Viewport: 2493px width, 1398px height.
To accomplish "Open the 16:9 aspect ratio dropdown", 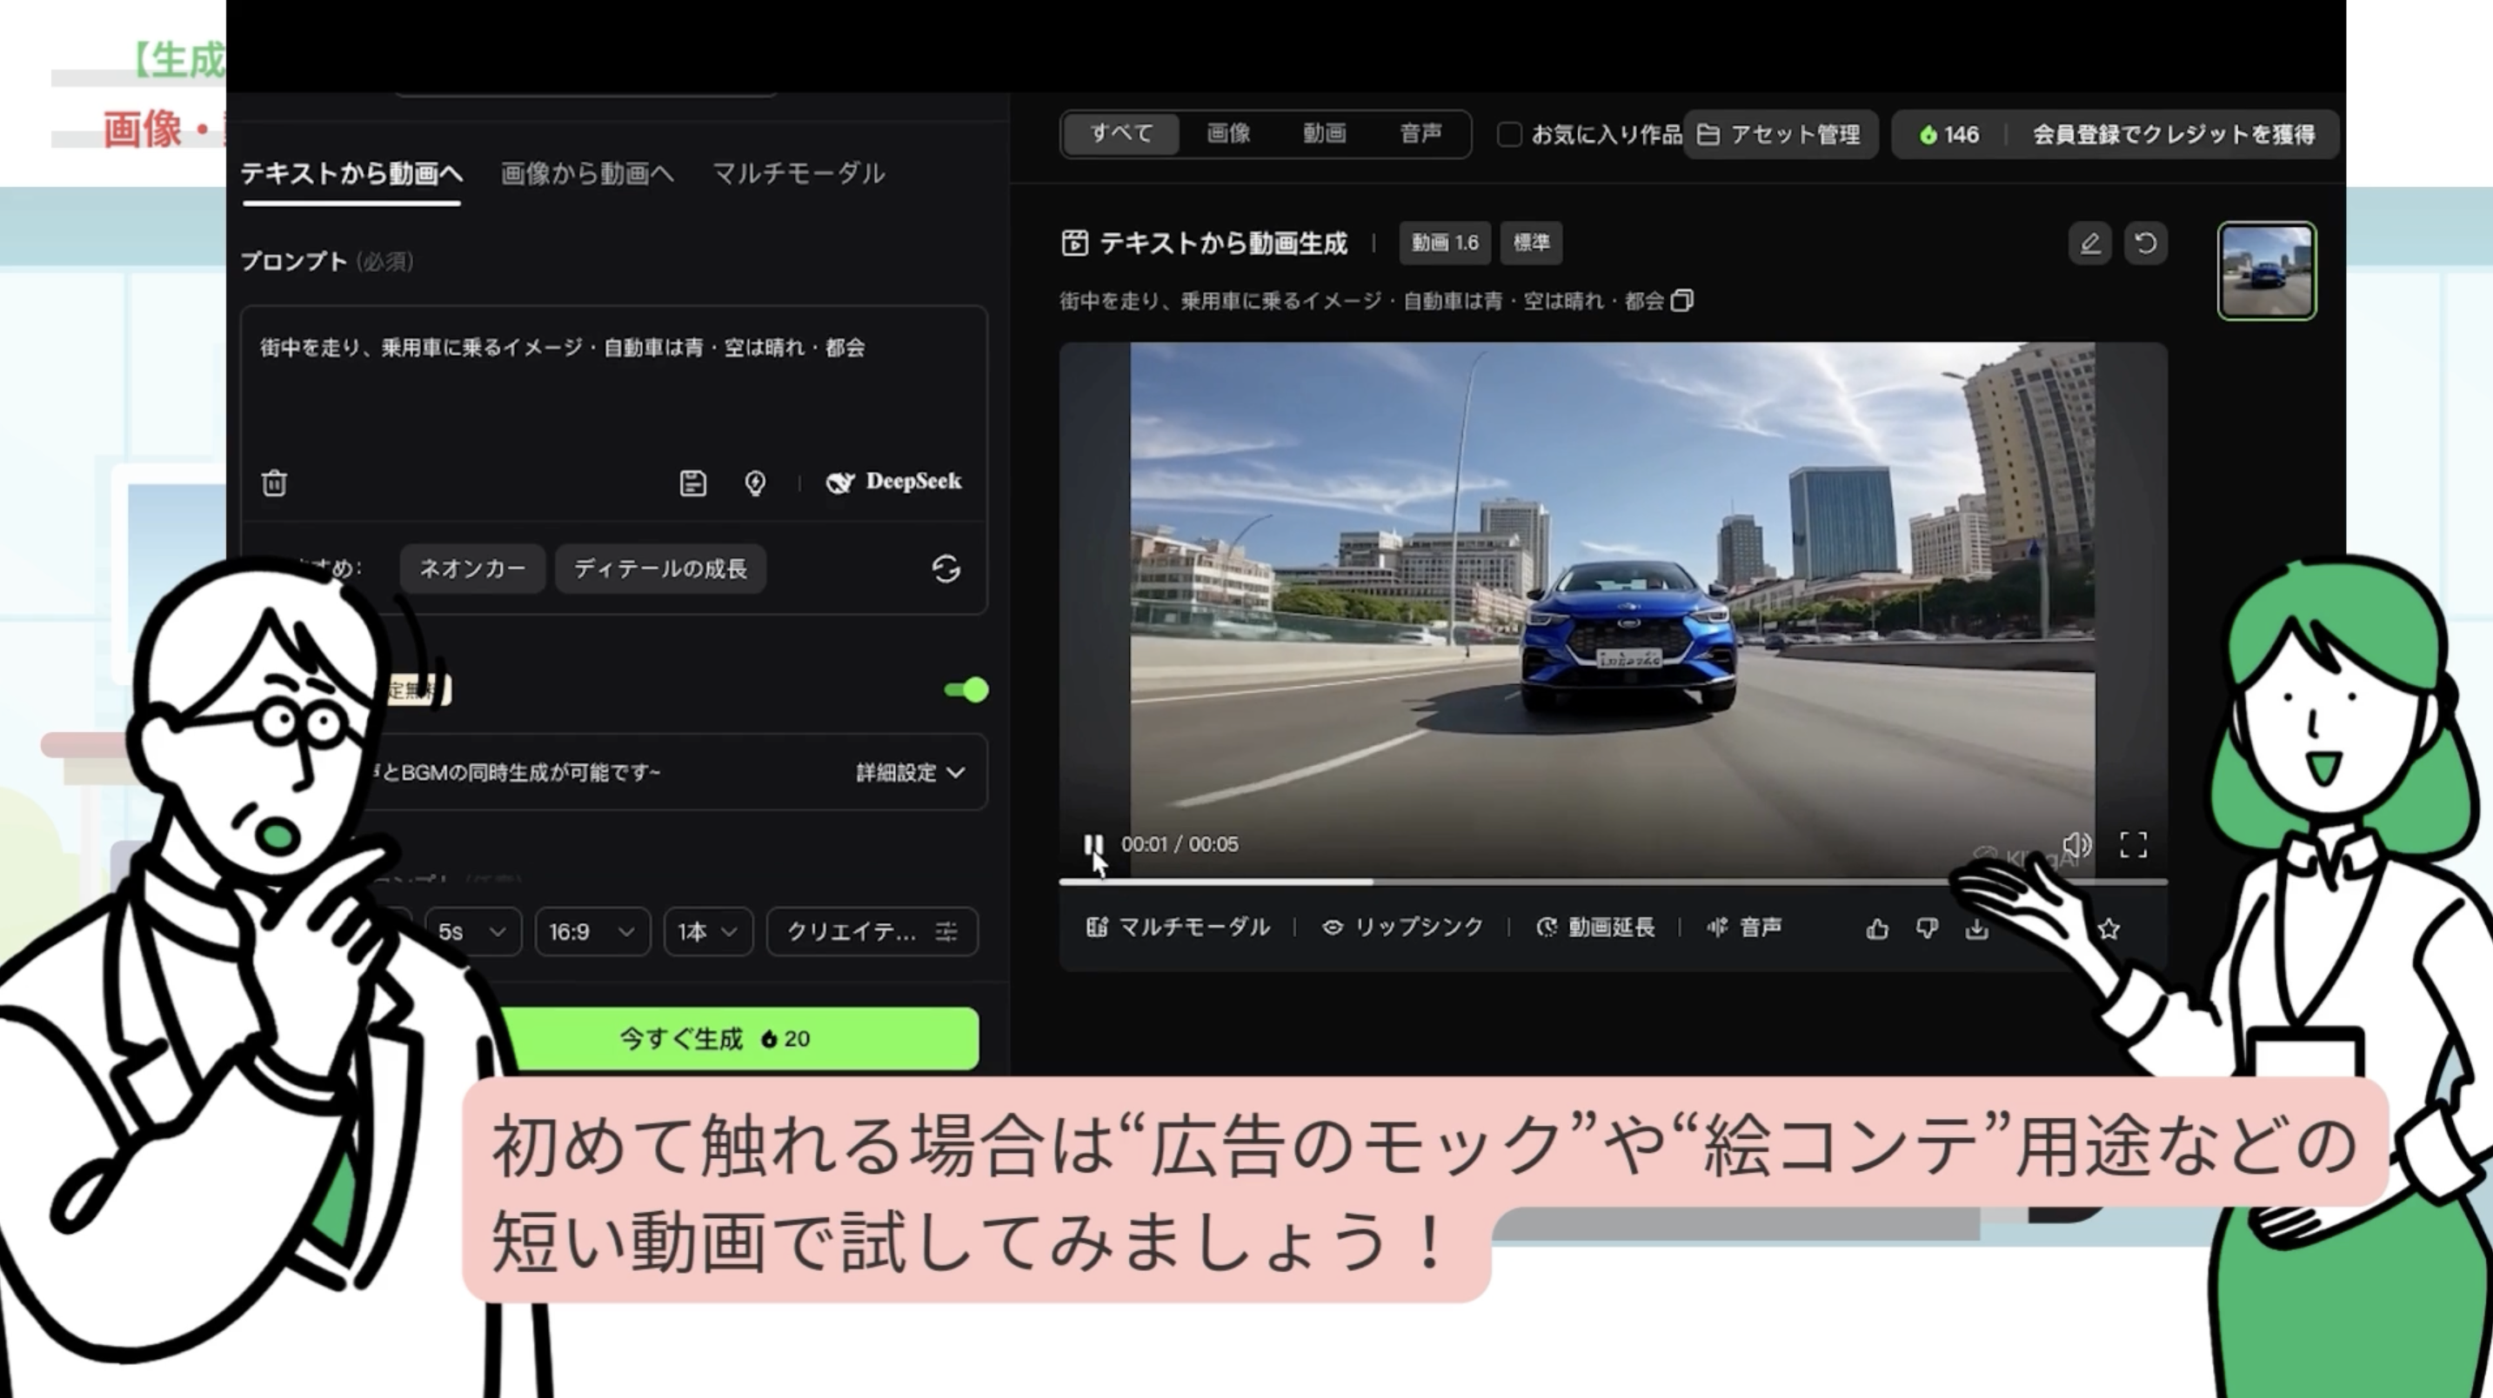I will point(592,932).
